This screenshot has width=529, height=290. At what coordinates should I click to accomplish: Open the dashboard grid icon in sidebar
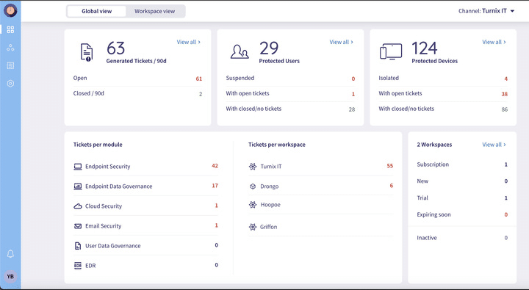(10, 29)
